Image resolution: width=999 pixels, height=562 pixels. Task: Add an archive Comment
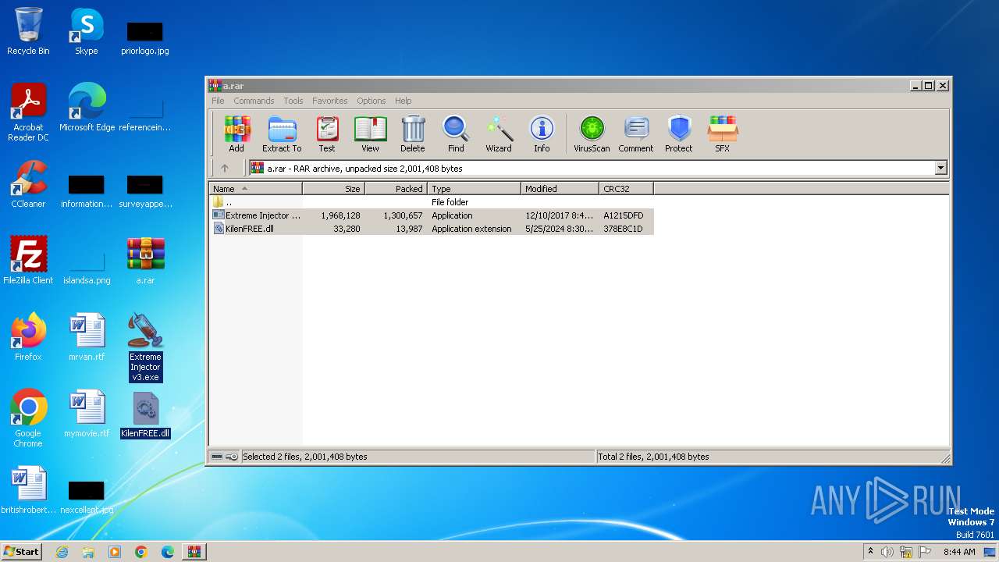[636, 134]
